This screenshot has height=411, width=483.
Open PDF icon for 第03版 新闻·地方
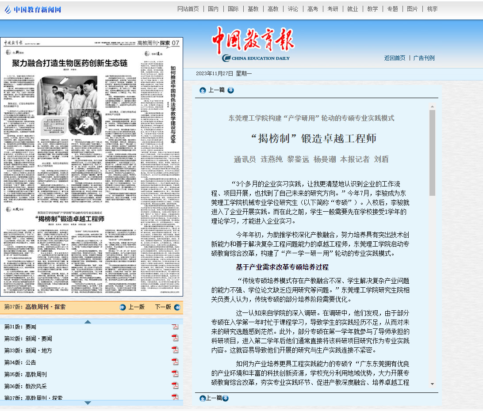[175, 350]
